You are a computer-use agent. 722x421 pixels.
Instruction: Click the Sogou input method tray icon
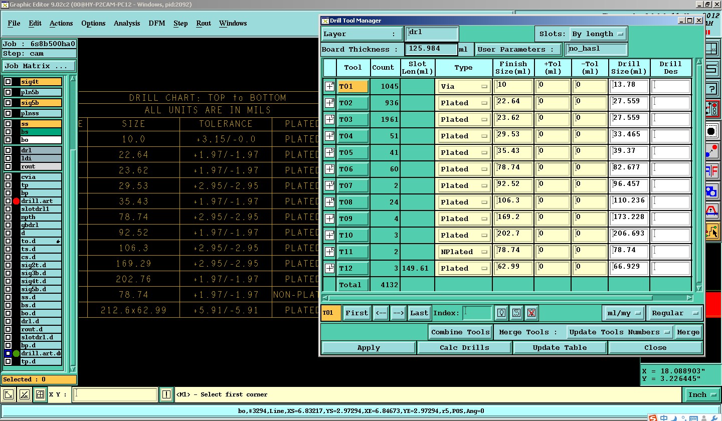[652, 418]
